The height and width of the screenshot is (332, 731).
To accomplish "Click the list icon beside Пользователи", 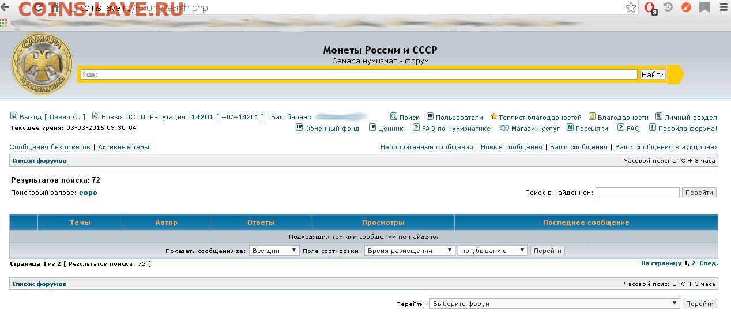I will coord(430,116).
